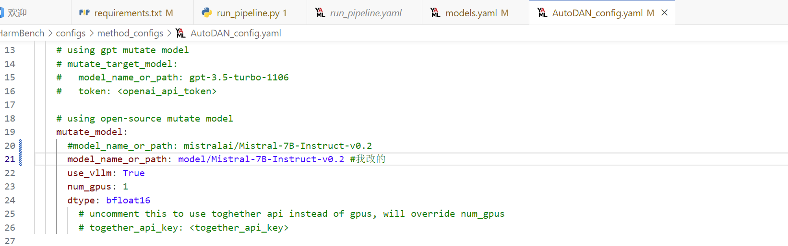Screen dimensions: 788x246
Task: Click the YAML icon on models.yaml tab
Action: (435, 13)
